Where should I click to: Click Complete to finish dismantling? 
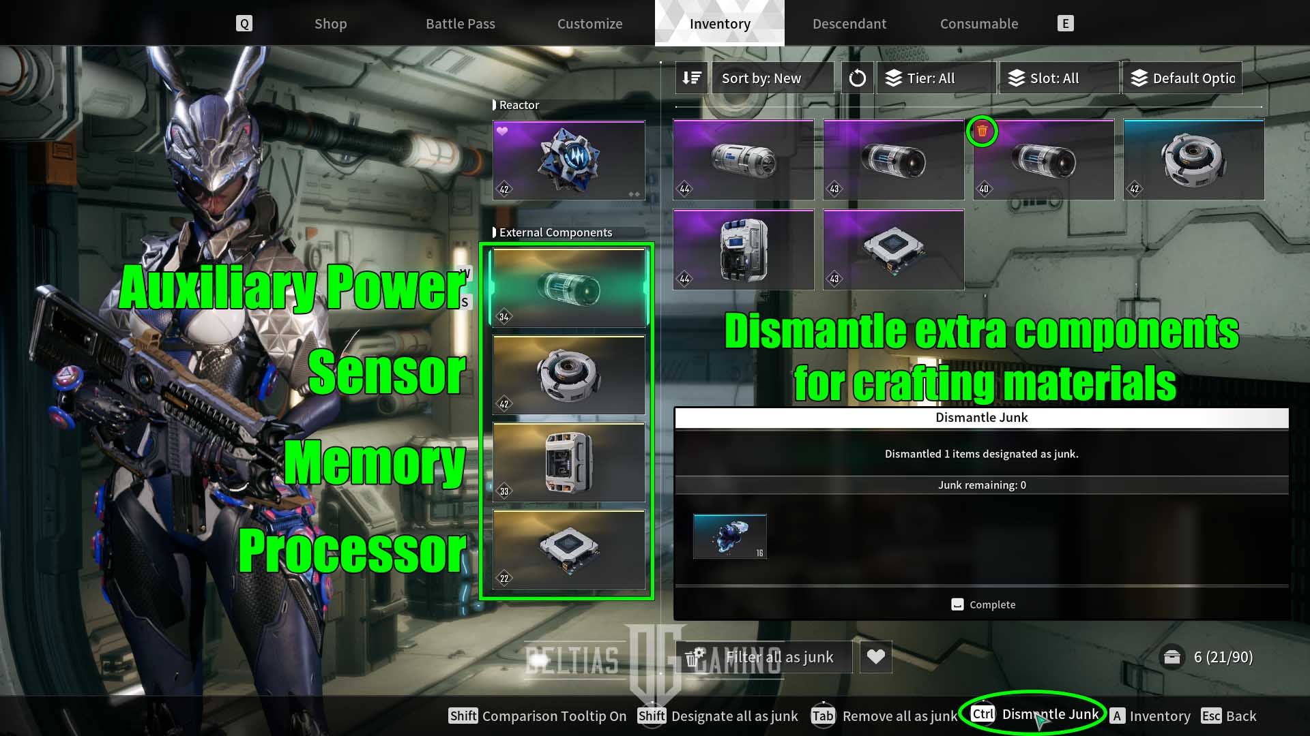point(982,604)
